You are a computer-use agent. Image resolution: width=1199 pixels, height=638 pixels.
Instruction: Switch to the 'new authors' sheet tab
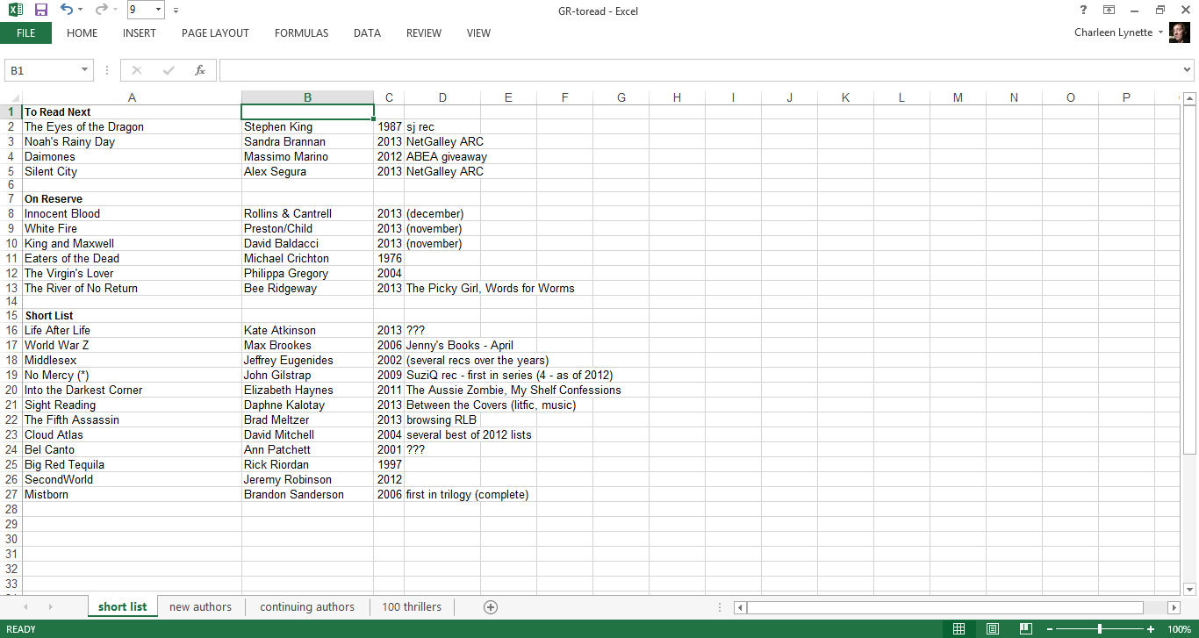pyautogui.click(x=201, y=607)
